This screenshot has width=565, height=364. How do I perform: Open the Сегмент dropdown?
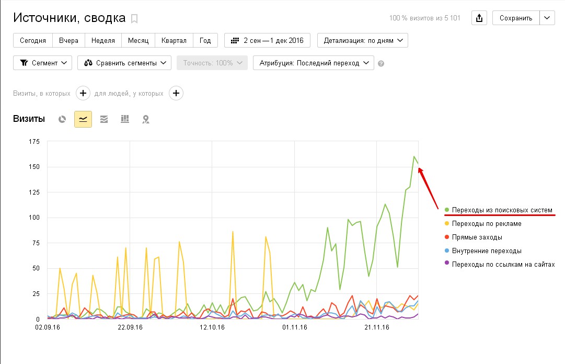point(42,63)
